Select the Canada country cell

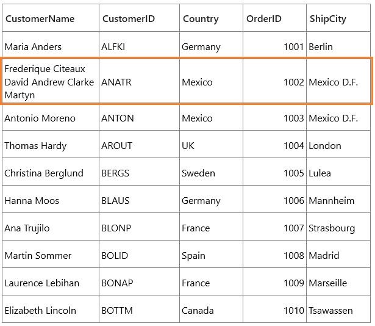pos(211,310)
